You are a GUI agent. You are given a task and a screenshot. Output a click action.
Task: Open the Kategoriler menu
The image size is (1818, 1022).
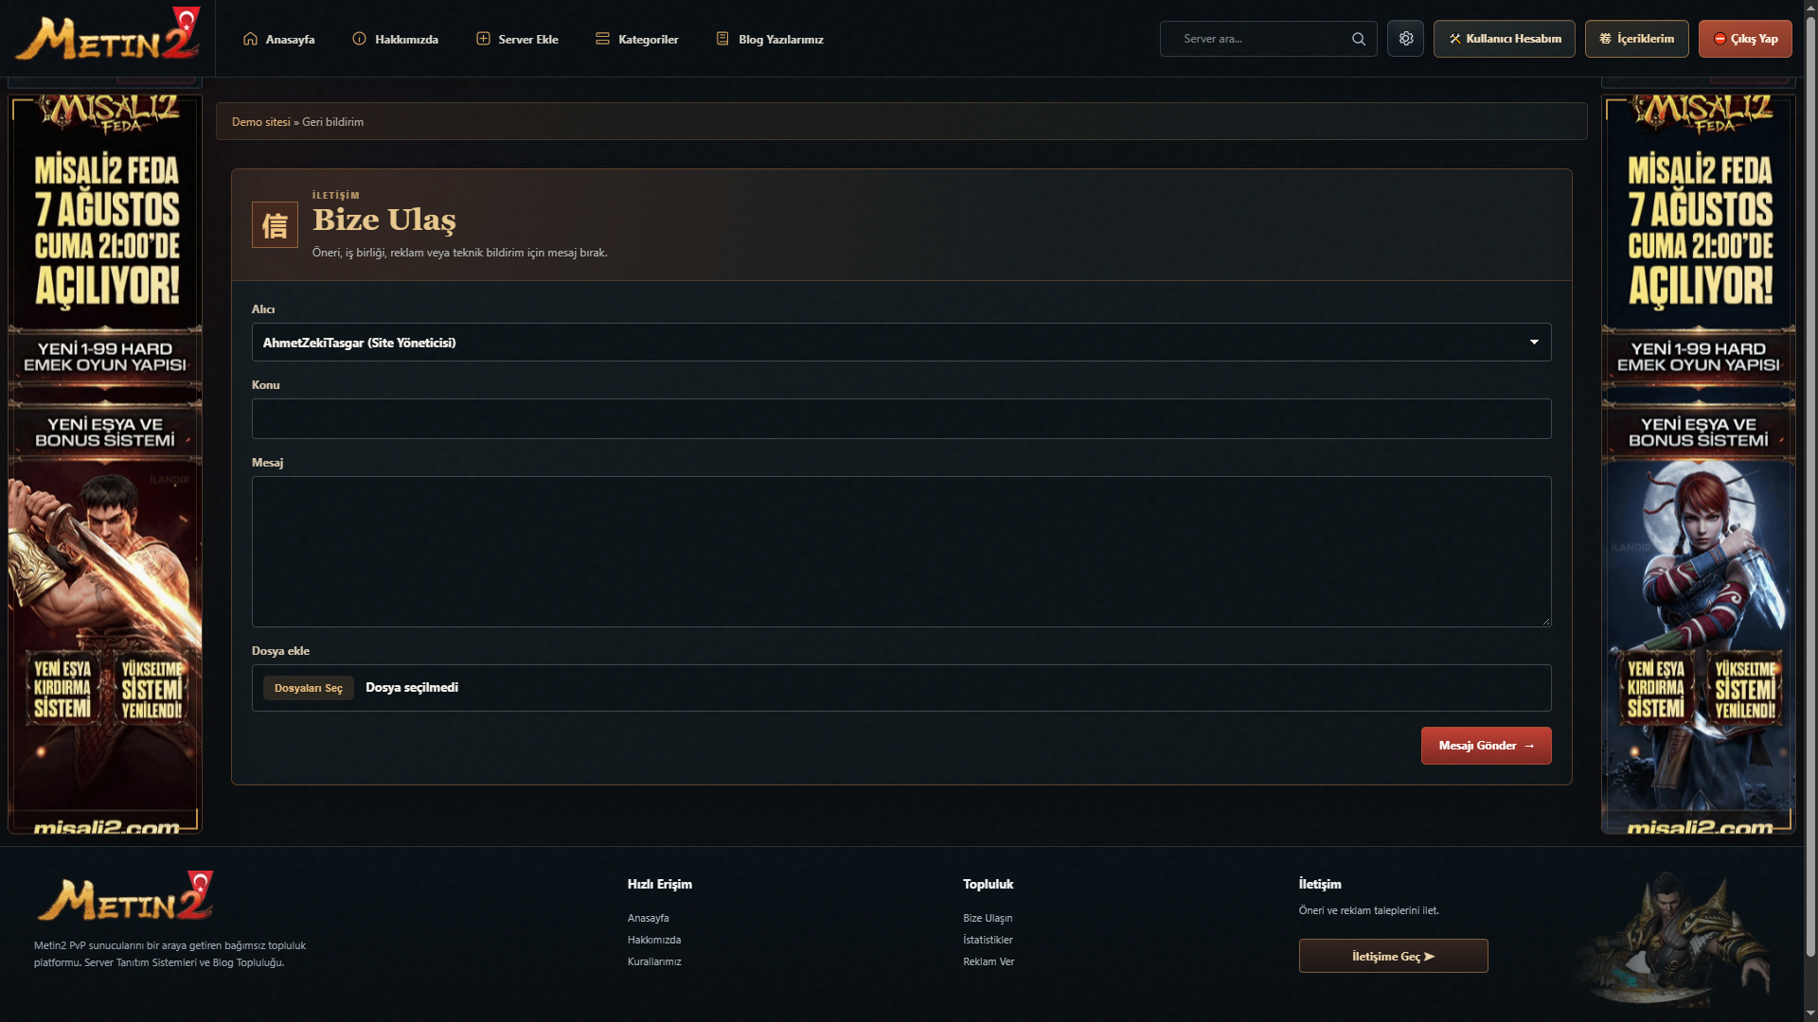(x=636, y=39)
